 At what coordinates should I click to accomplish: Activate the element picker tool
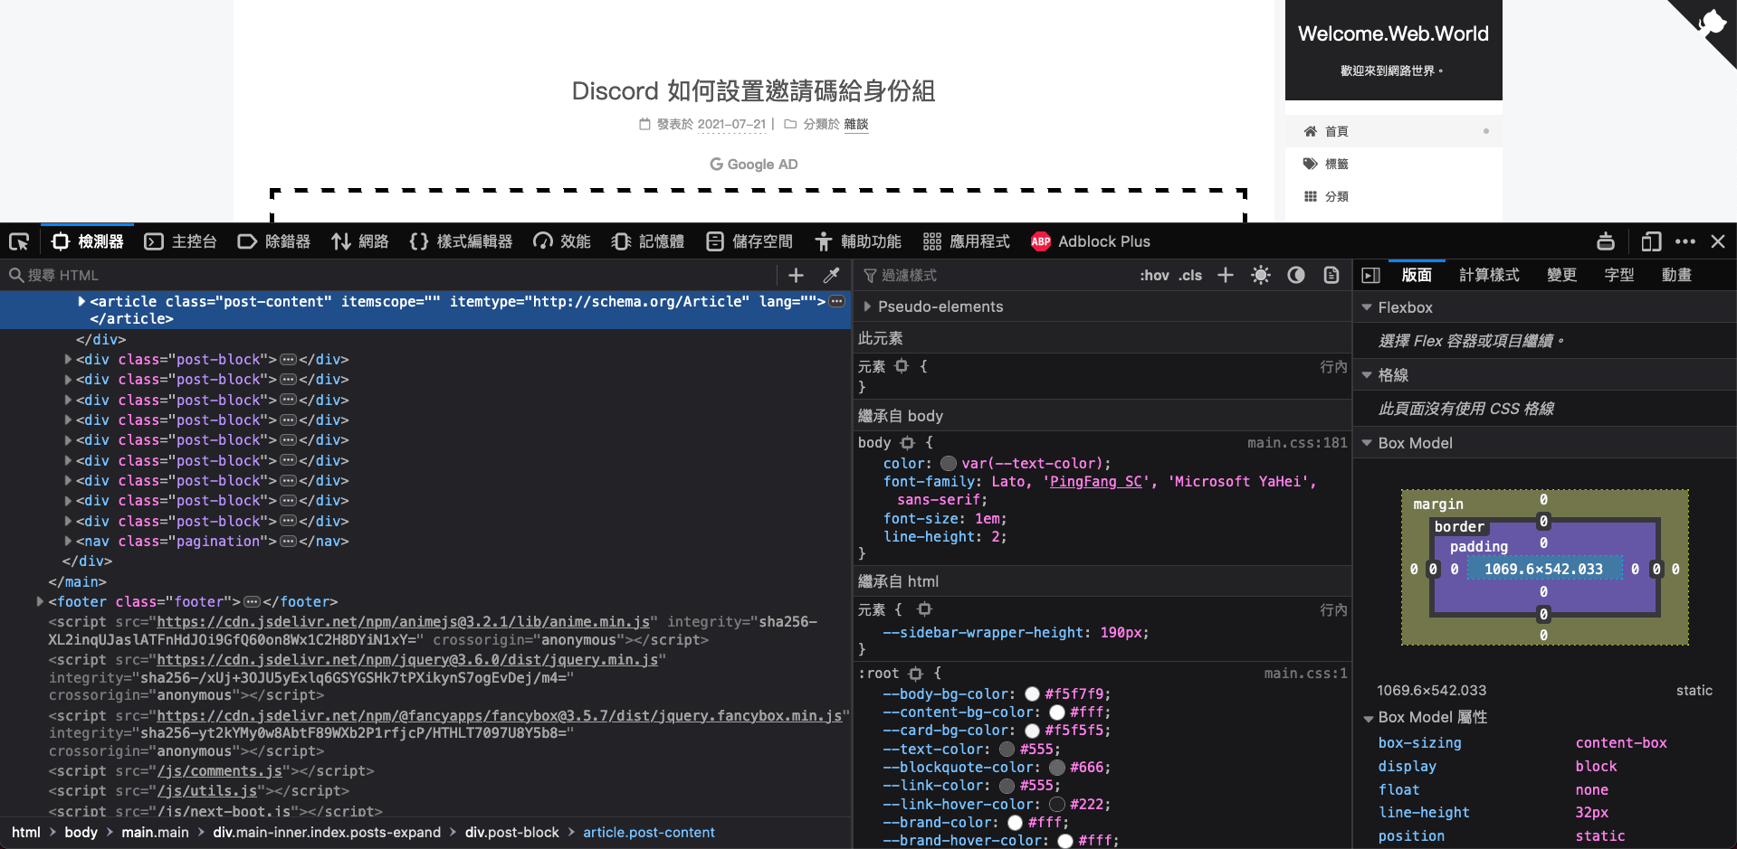[x=19, y=241]
